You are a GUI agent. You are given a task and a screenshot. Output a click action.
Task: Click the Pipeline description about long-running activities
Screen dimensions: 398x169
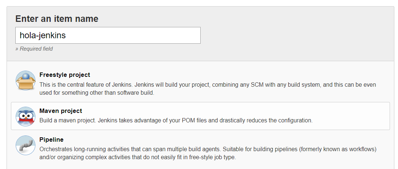tap(208, 153)
